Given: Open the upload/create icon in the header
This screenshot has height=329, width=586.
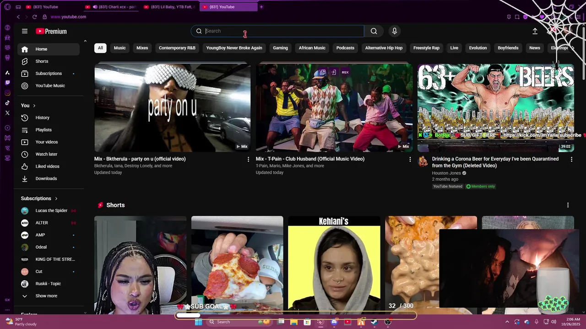Looking at the screenshot, I should 535,31.
